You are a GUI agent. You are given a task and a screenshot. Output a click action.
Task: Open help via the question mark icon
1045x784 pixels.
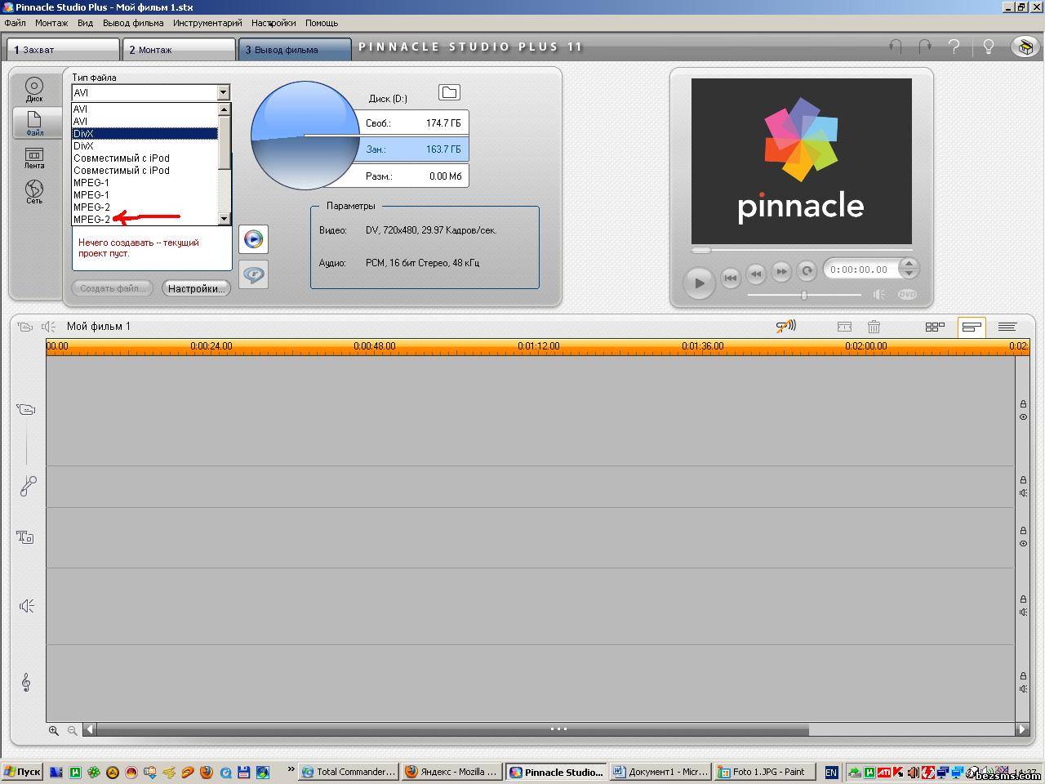[x=954, y=47]
